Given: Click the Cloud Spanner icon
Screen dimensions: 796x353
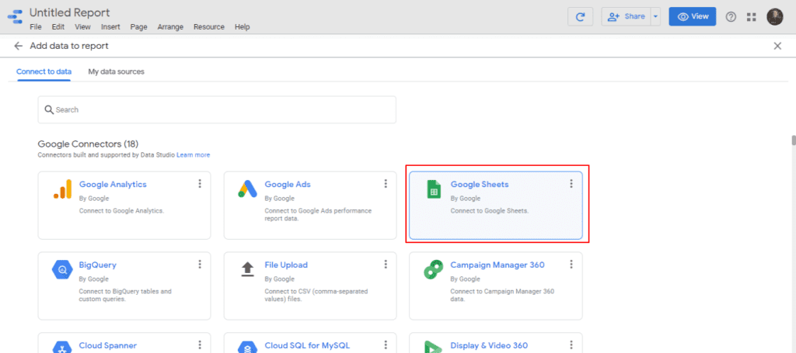Looking at the screenshot, I should click(x=62, y=347).
